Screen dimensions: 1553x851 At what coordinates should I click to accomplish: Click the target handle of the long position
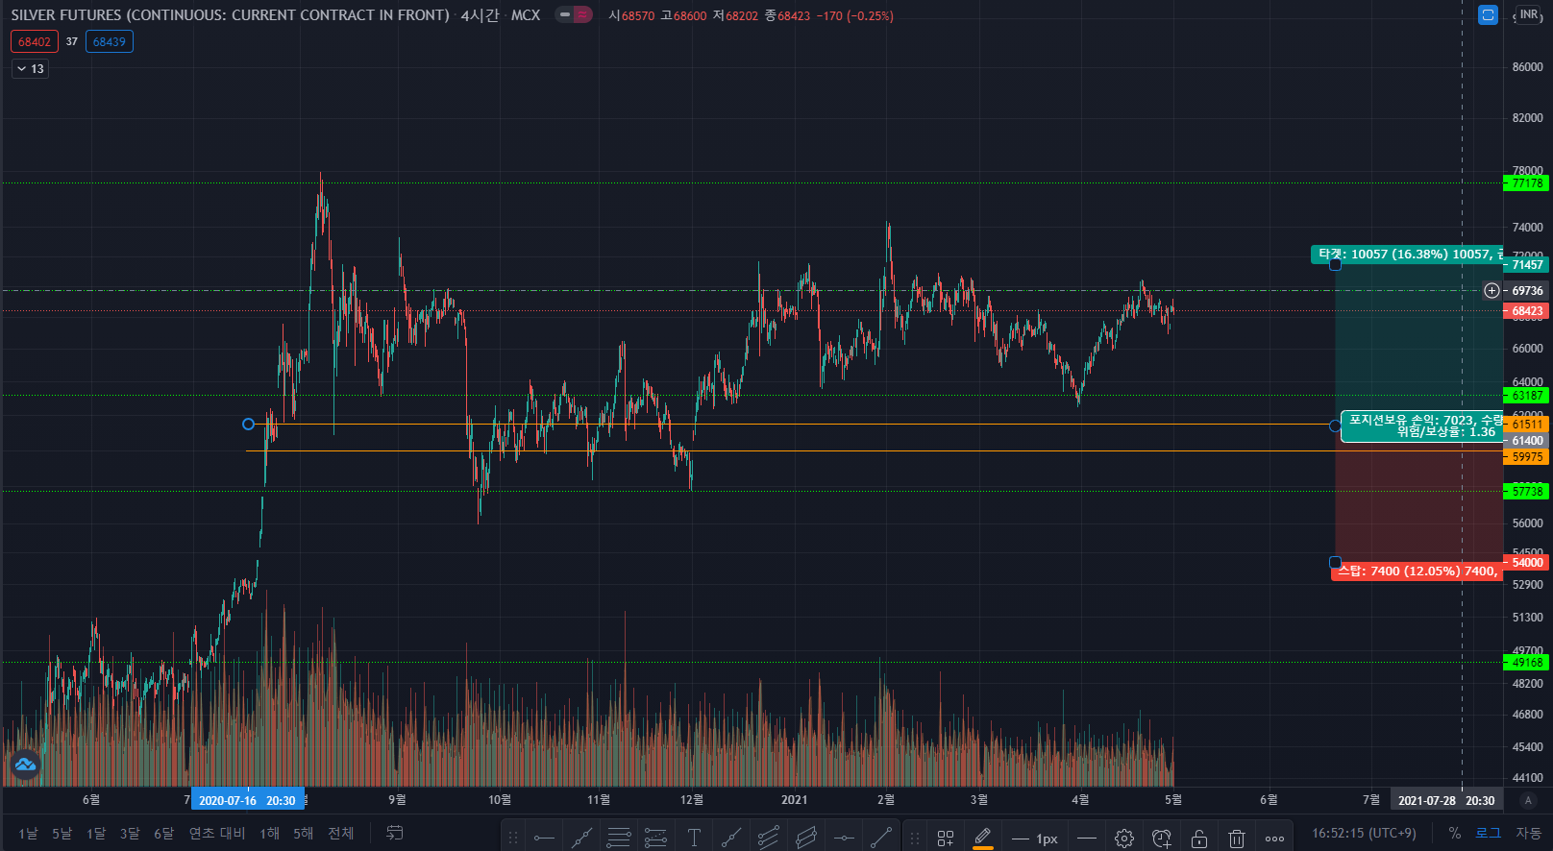point(1335,264)
